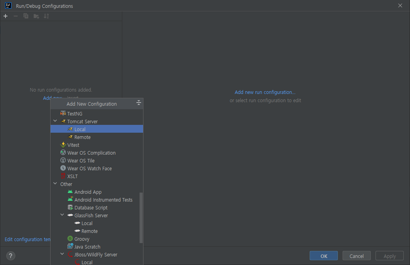Click the popup settings icon beside Add New Configuration
The width and height of the screenshot is (410, 265).
pyautogui.click(x=139, y=103)
